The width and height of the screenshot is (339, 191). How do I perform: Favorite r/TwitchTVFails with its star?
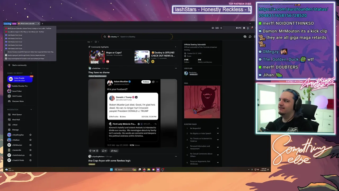click(30, 160)
